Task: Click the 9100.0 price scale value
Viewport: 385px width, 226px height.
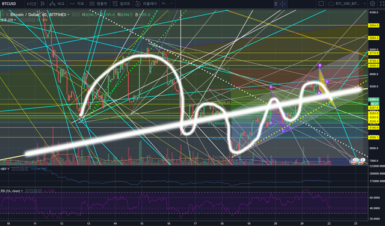Action: point(374,13)
